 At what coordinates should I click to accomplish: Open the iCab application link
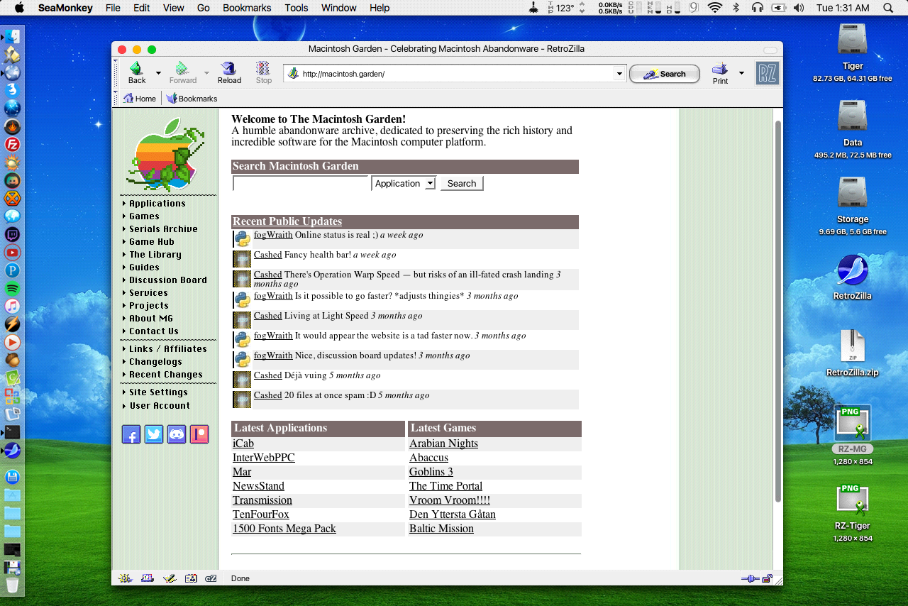243,444
